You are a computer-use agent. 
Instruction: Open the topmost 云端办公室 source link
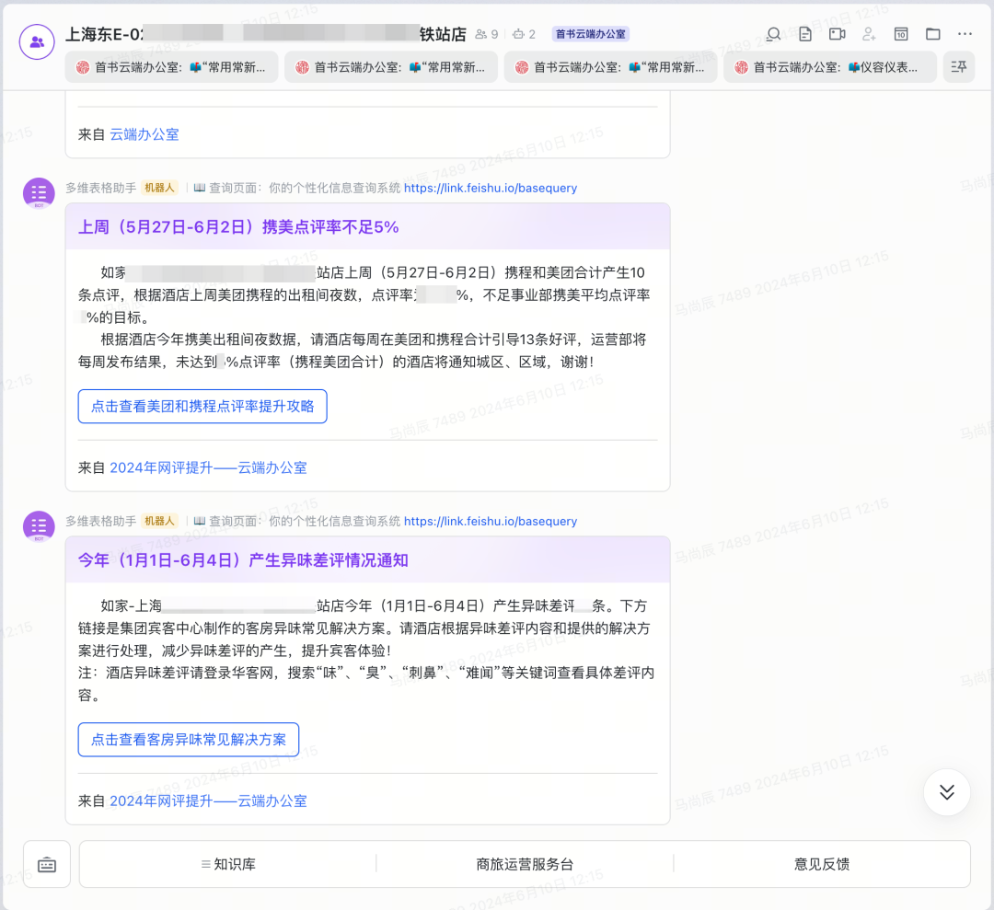[x=144, y=134]
